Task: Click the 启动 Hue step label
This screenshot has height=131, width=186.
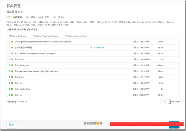Action: (x=18, y=95)
